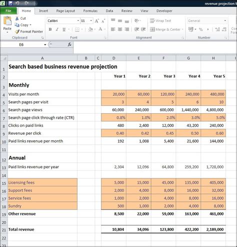The width and height of the screenshot is (237, 247).
Task: Select column D header
Action: (113, 58)
